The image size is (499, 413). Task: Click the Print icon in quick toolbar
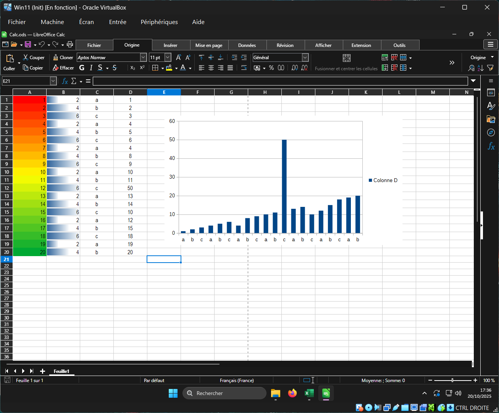(x=70, y=45)
